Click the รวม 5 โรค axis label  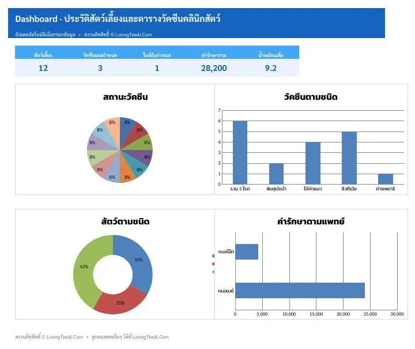pos(240,189)
